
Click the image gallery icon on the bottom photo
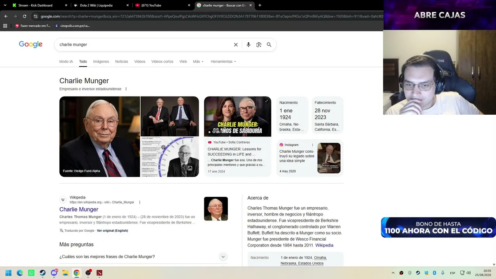(190, 168)
